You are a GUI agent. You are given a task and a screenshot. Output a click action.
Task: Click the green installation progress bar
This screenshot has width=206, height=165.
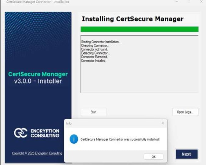pyautogui.click(x=139, y=29)
